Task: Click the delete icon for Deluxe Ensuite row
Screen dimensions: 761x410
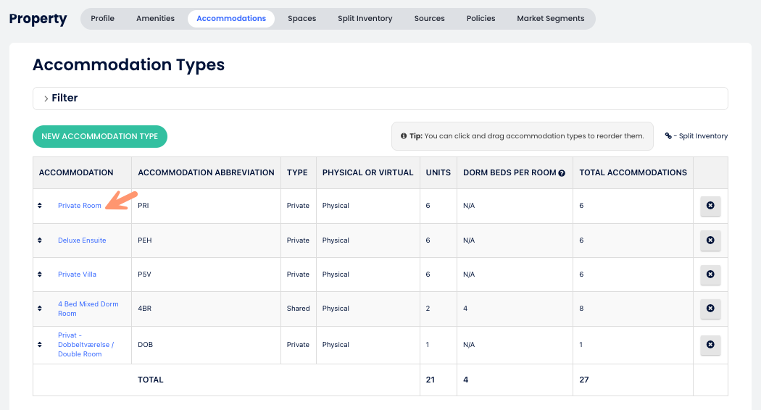Action: pos(710,240)
